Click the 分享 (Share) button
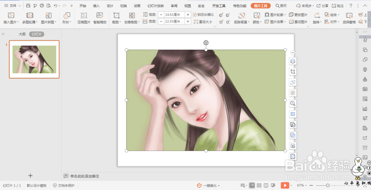 322,6
